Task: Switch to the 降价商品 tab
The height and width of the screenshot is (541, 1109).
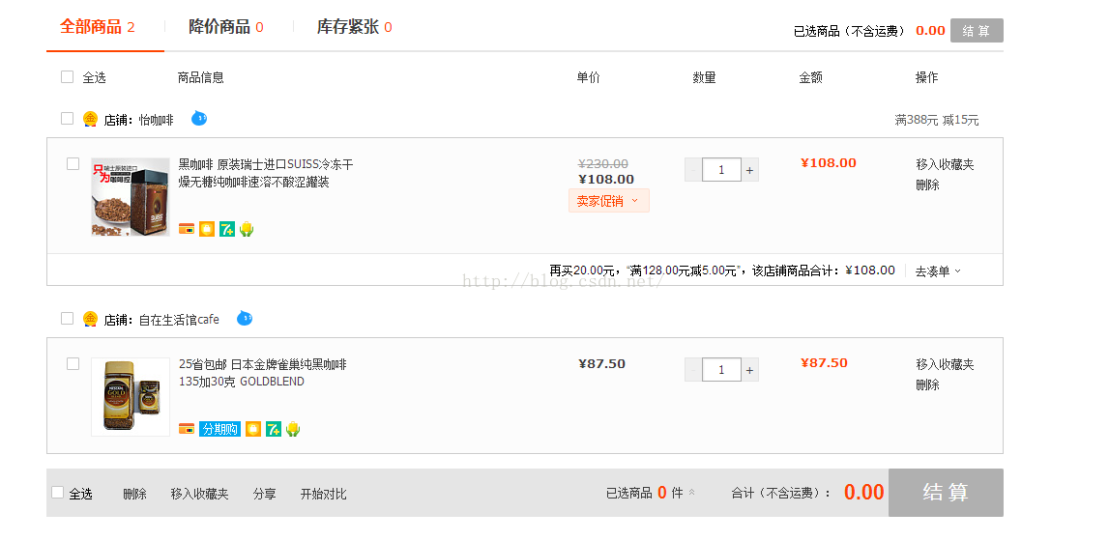Action: 225,27
